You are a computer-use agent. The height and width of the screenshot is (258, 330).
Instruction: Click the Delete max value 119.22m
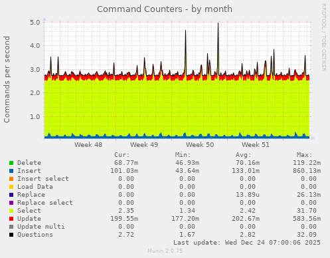(x=307, y=163)
